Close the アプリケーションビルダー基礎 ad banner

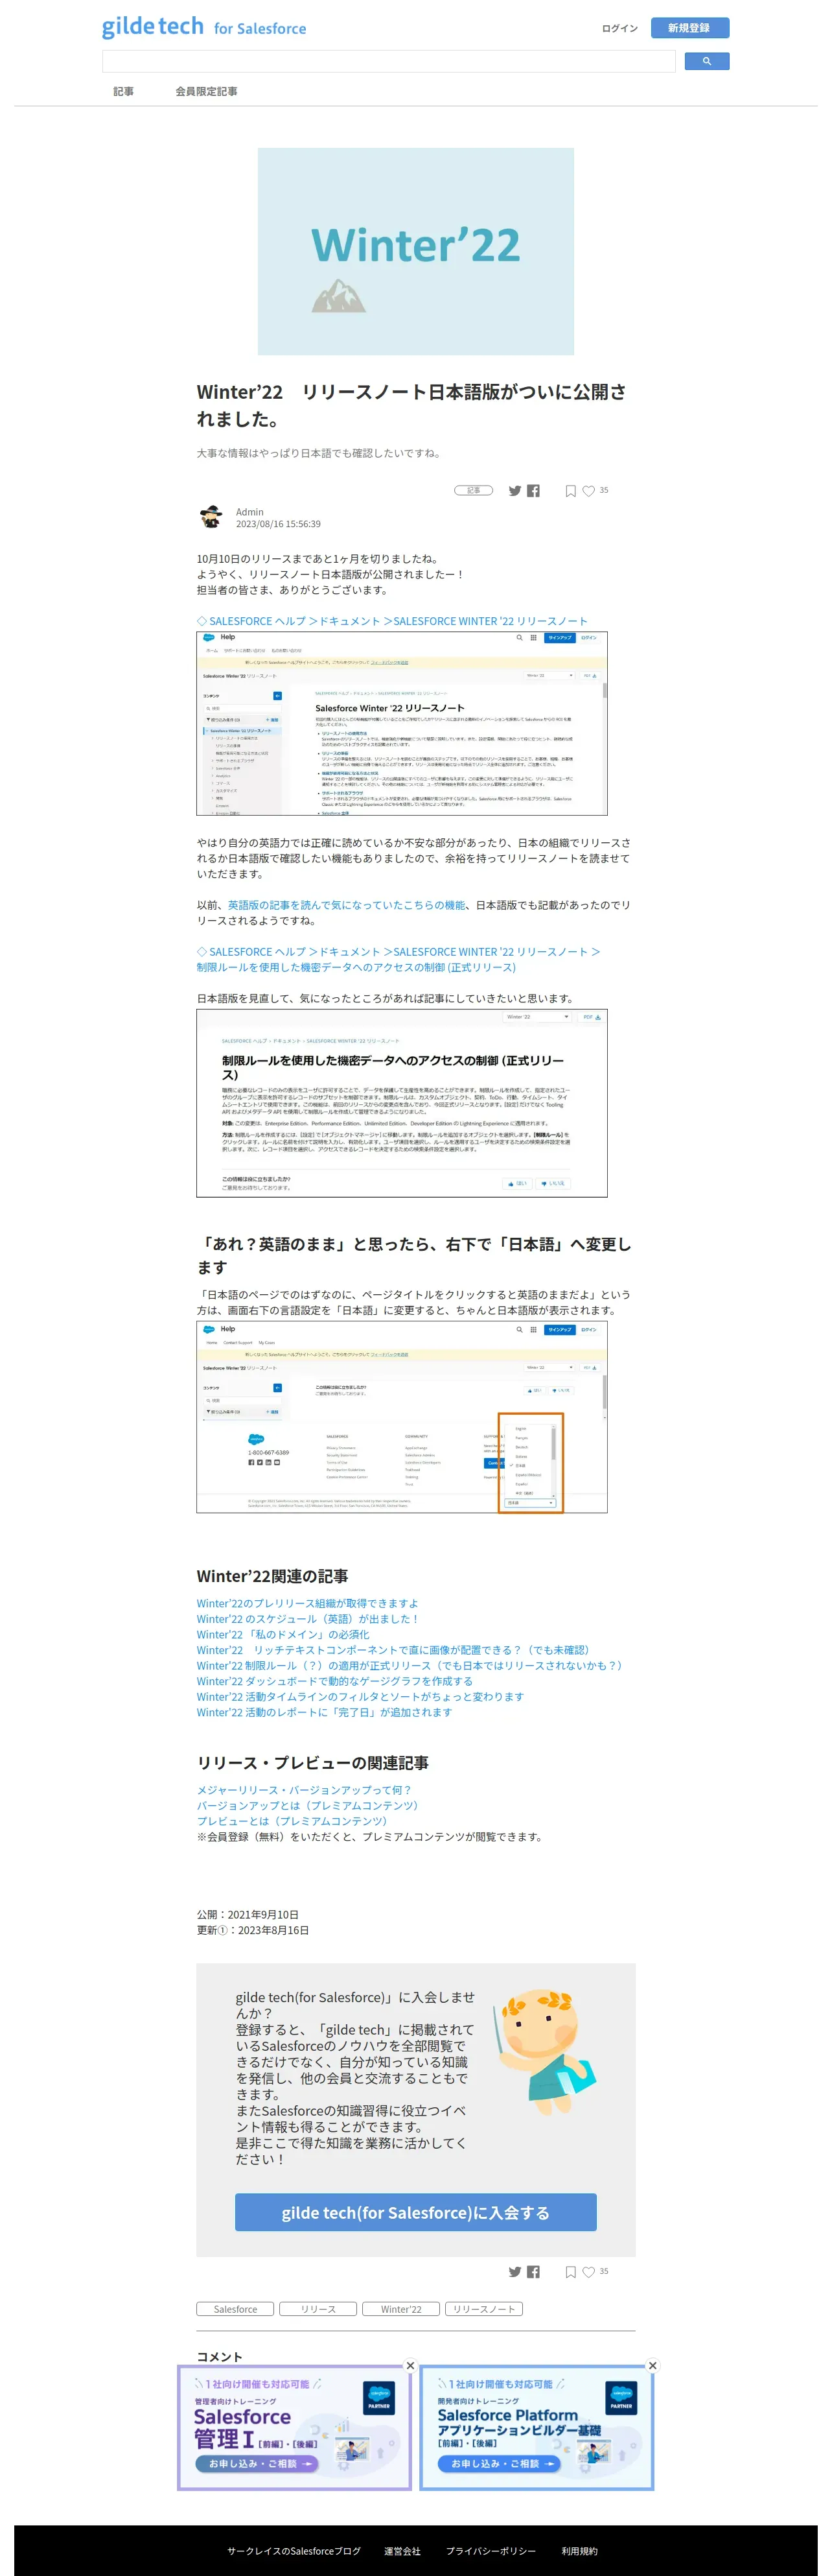653,2366
